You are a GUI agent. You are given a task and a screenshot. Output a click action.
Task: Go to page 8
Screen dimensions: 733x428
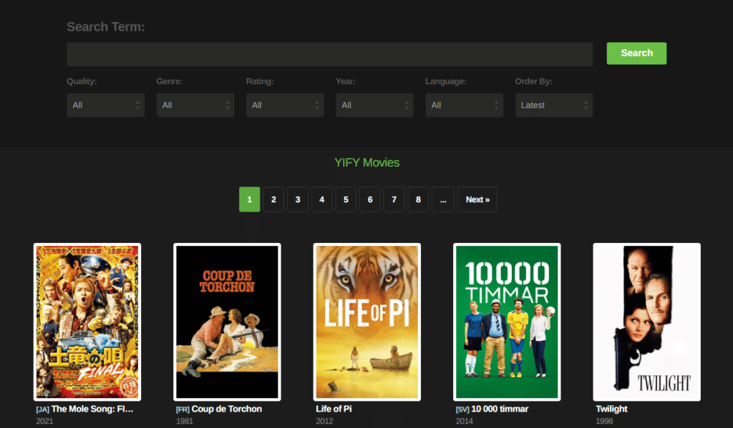tap(418, 199)
